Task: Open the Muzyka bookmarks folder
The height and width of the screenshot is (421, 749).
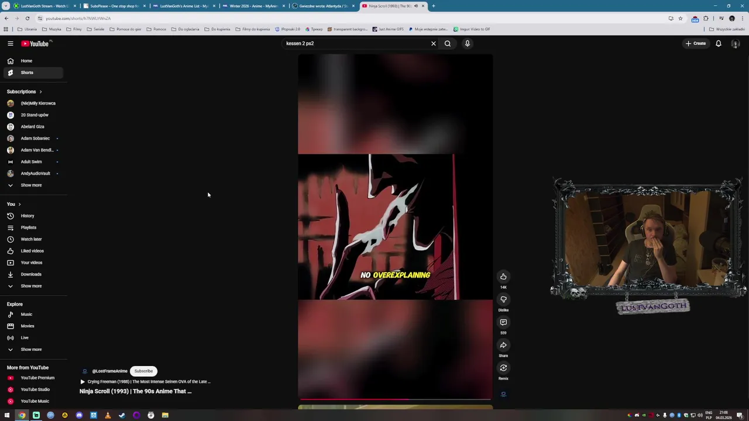Action: (51, 29)
